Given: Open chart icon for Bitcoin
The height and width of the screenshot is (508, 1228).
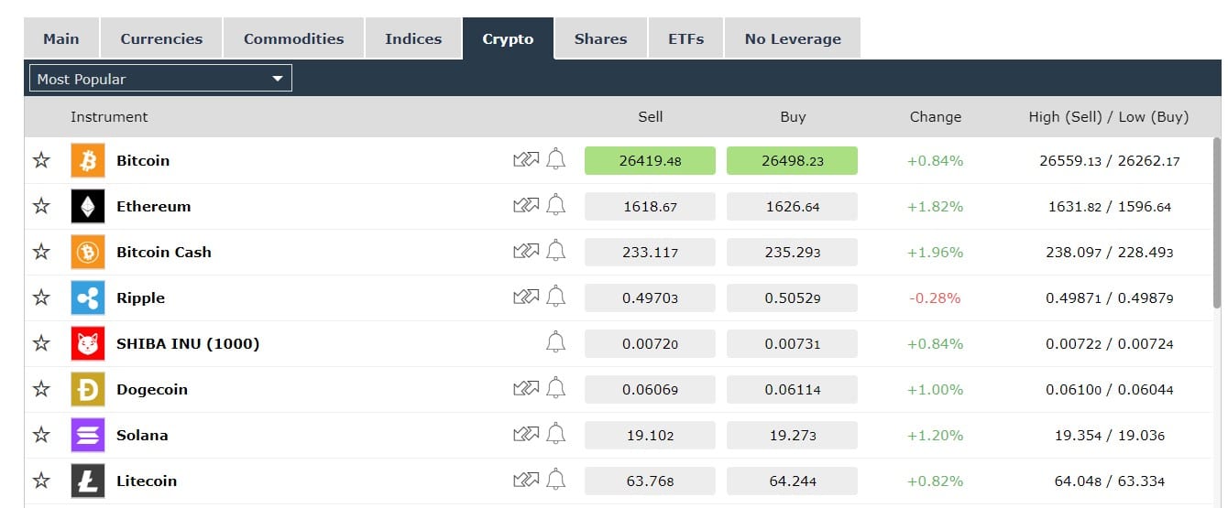Looking at the screenshot, I should pos(526,160).
